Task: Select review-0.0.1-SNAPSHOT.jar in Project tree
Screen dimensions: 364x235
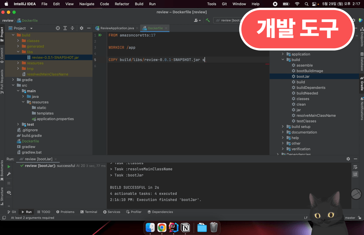Action: pos(55,57)
